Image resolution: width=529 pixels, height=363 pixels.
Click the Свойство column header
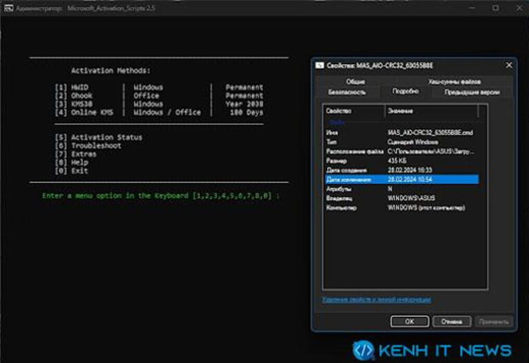coord(354,111)
